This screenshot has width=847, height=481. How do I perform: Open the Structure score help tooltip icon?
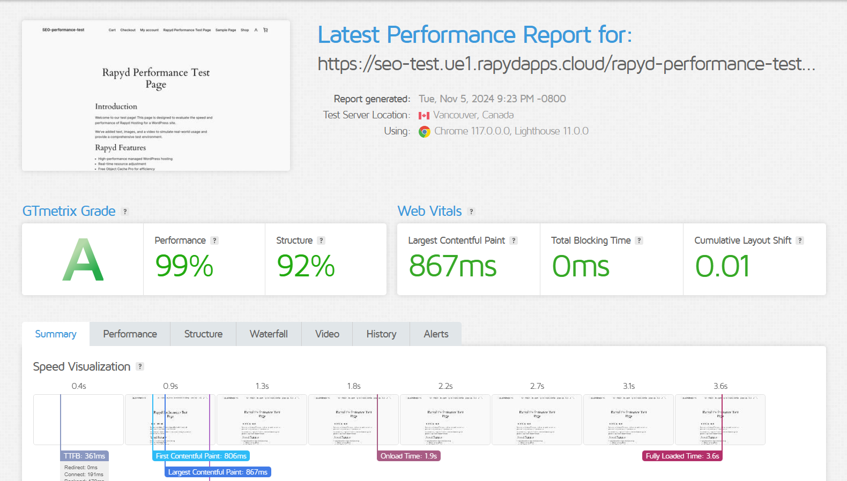tap(321, 241)
